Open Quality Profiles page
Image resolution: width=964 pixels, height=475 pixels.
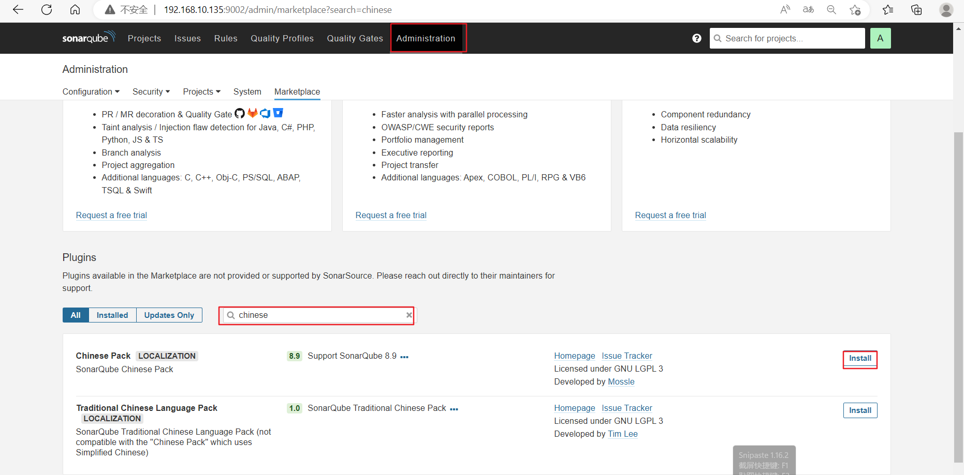point(282,38)
